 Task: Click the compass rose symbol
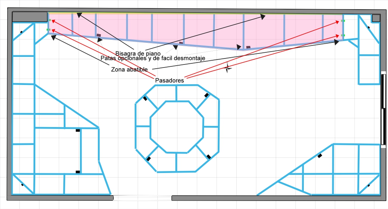pyautogui.click(x=228, y=68)
